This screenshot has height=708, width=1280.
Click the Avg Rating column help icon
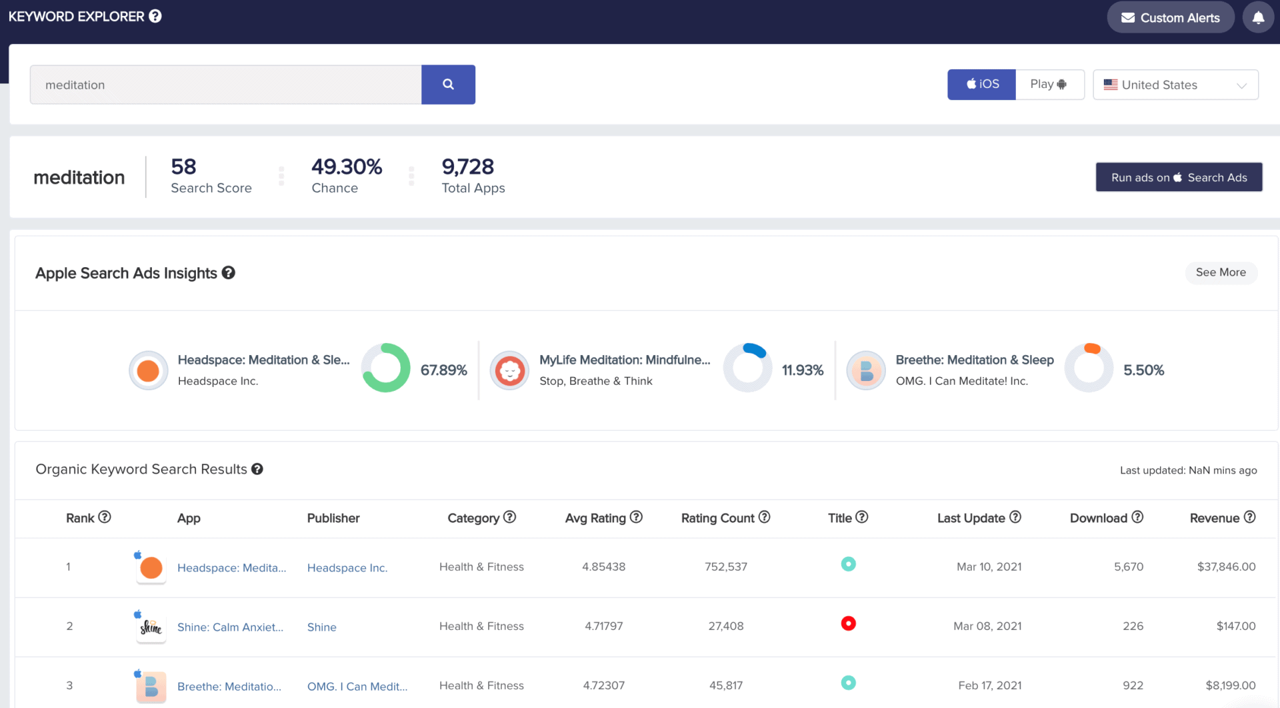pyautogui.click(x=636, y=517)
